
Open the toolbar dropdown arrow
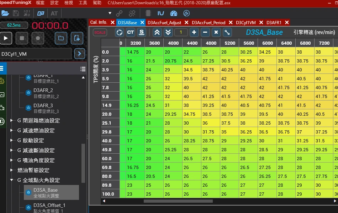[110, 13]
